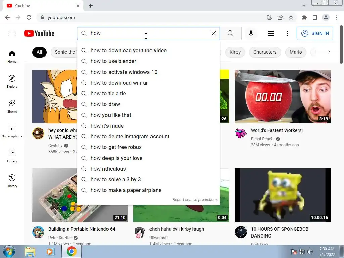Click Report search predictions link

[x=195, y=200]
